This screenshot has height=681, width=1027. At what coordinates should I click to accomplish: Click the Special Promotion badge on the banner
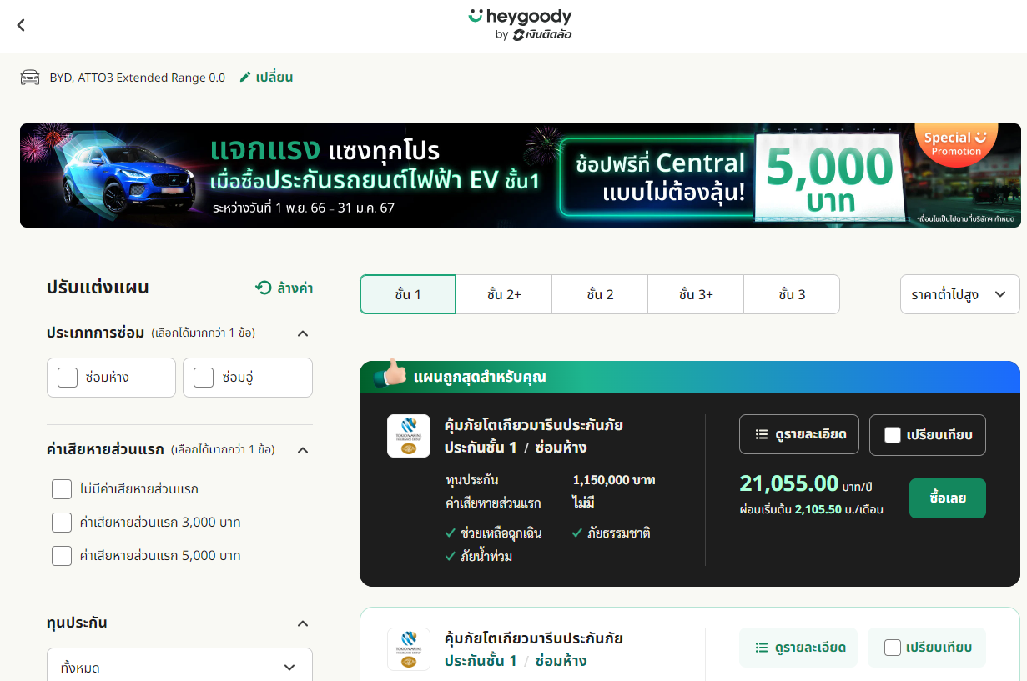tap(957, 143)
